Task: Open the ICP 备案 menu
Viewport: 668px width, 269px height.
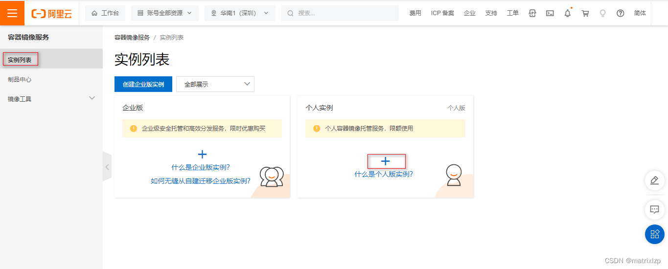Action: pyautogui.click(x=442, y=13)
